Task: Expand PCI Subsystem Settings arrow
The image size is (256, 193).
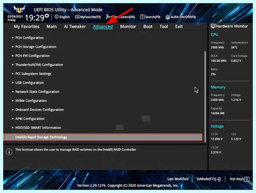Action: [12, 74]
